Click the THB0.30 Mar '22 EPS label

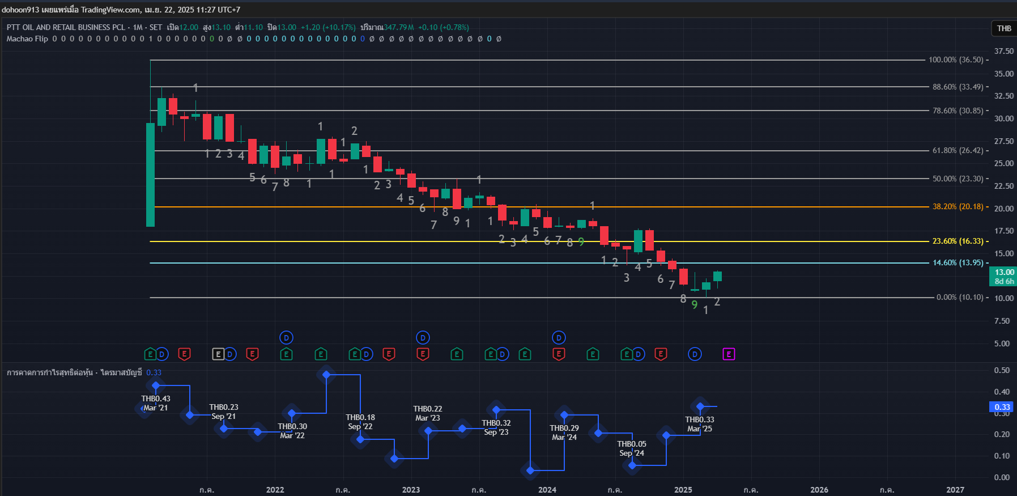(292, 431)
